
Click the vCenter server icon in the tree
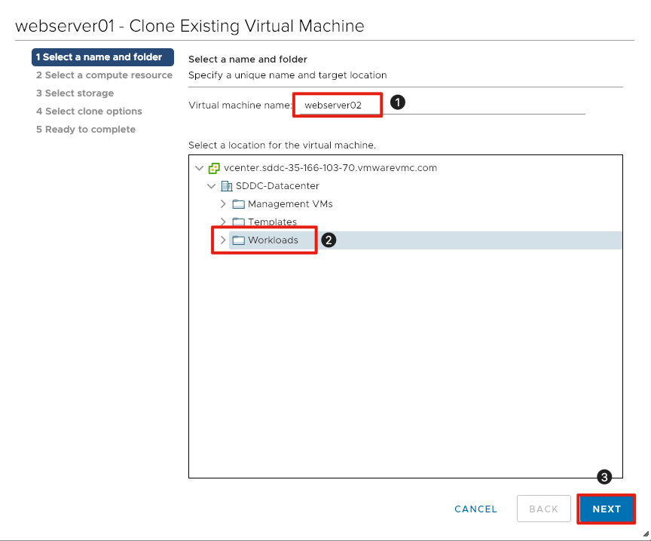tap(213, 167)
